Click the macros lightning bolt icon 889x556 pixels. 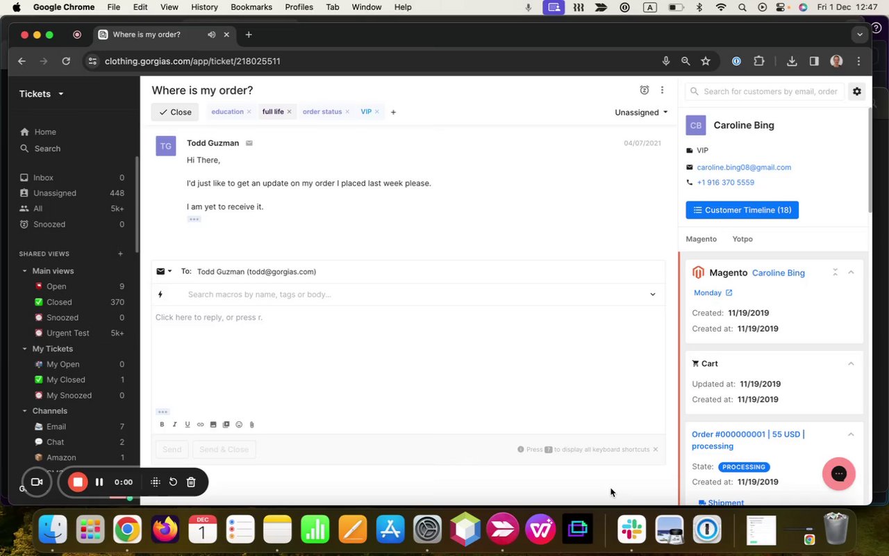[x=160, y=295]
